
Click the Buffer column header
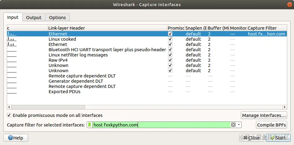pos(218,28)
